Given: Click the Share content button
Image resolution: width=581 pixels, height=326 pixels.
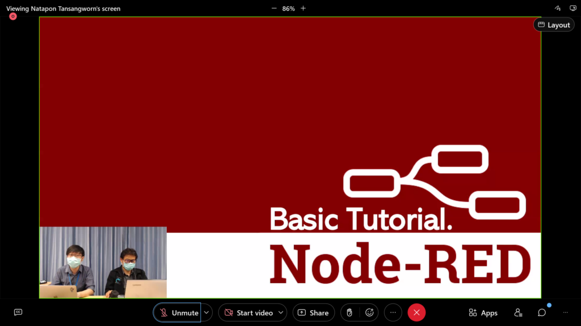Looking at the screenshot, I should pos(313,312).
